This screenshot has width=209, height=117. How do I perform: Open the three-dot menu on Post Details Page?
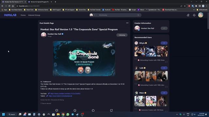(x=127, y=23)
